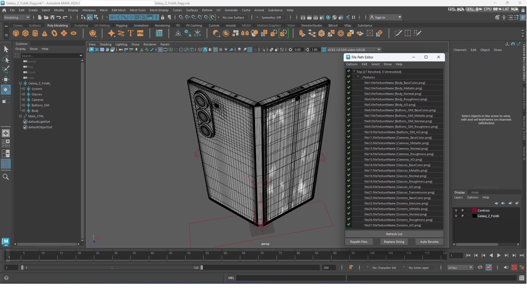Click the polygon cube shelf icon
Screen dimensions: 527x296
point(26,33)
